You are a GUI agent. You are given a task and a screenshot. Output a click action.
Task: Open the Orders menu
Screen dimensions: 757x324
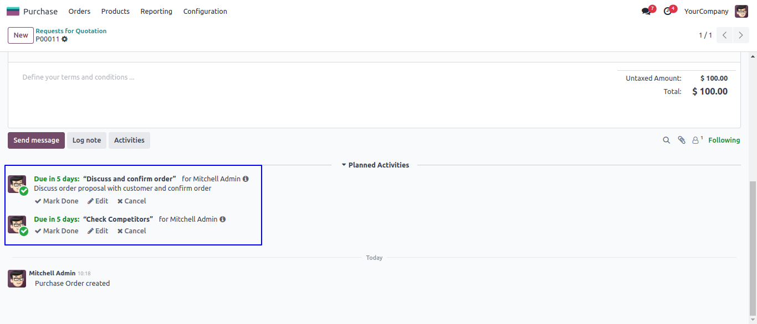point(79,12)
